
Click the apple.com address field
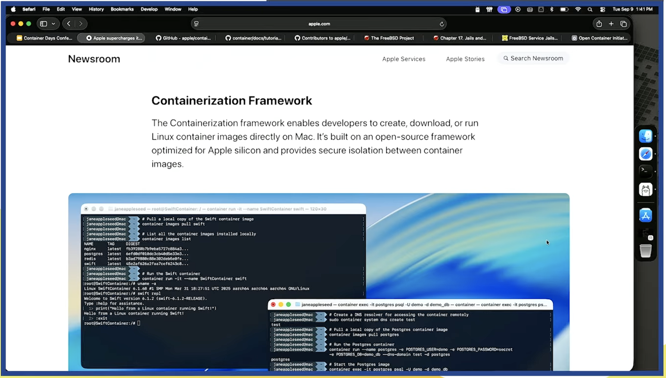(319, 24)
